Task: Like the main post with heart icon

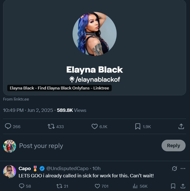Action: (x=95, y=126)
